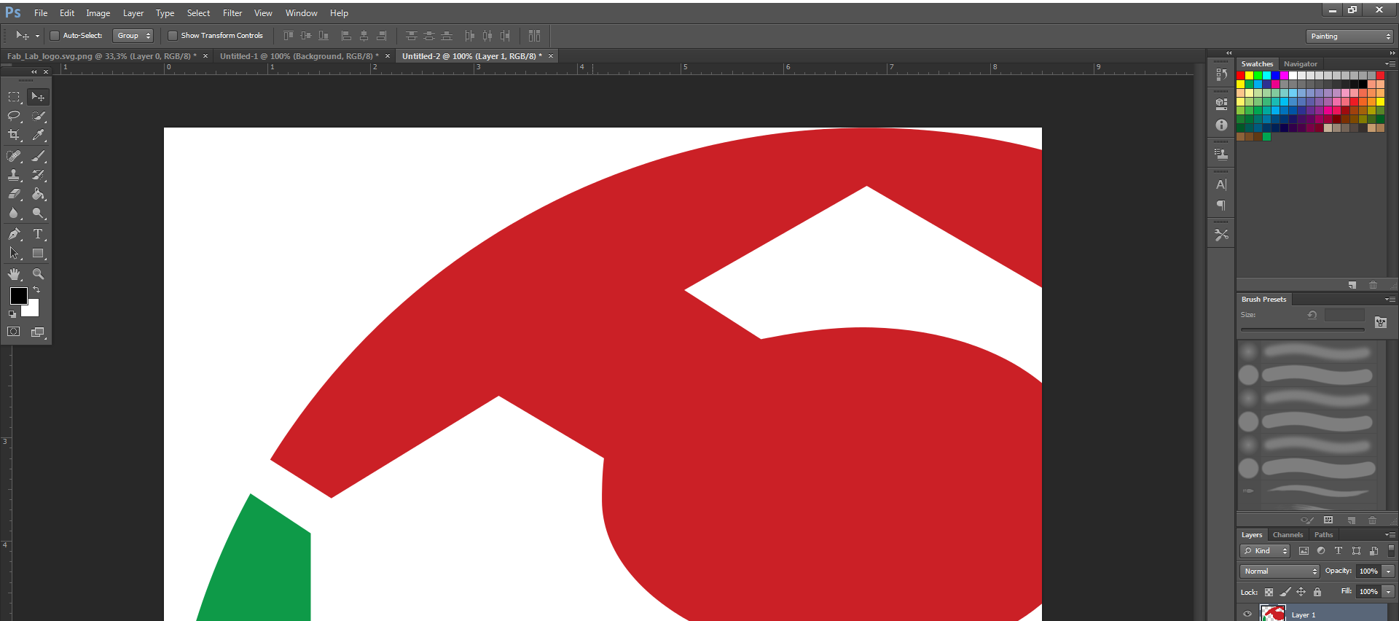Image resolution: width=1399 pixels, height=621 pixels.
Task: Switch to the Navigator tab
Action: click(1301, 64)
